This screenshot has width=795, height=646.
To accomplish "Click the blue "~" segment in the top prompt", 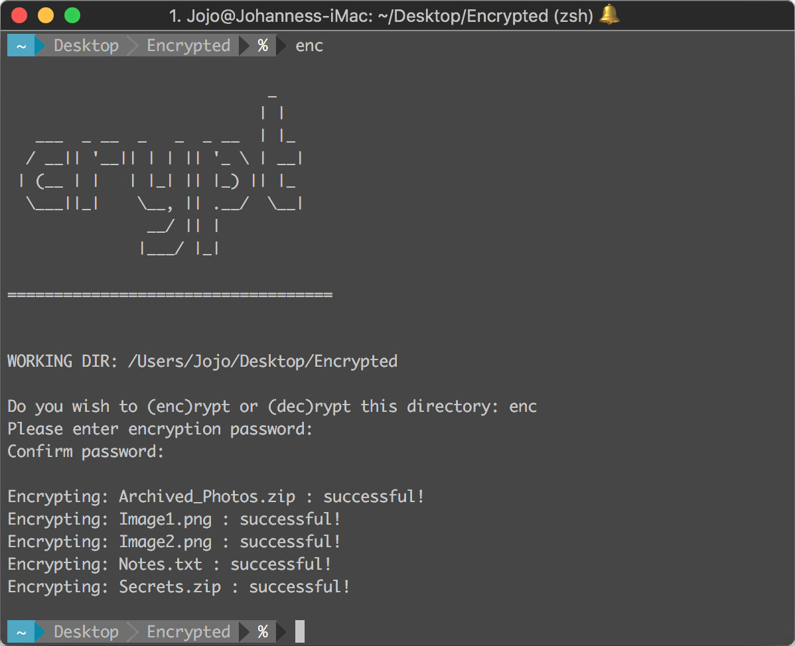I will tap(21, 46).
